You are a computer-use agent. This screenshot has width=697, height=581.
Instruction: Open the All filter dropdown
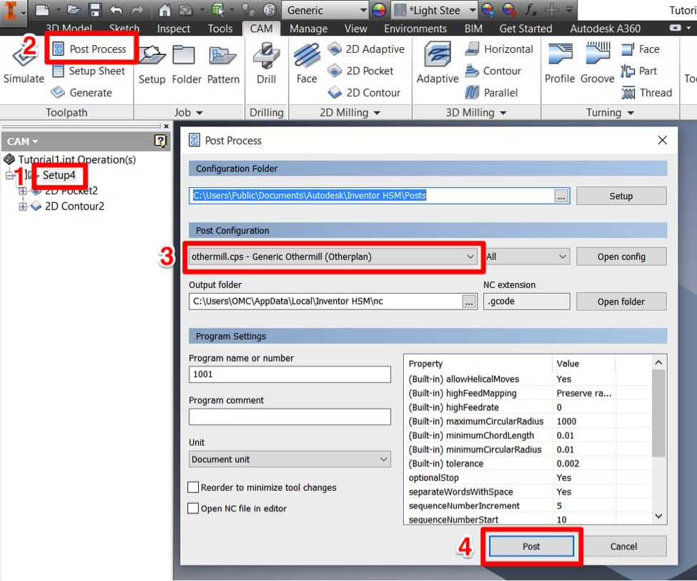pos(526,257)
